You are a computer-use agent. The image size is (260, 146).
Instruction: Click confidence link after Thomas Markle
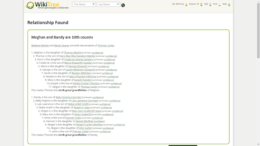(x=97, y=53)
